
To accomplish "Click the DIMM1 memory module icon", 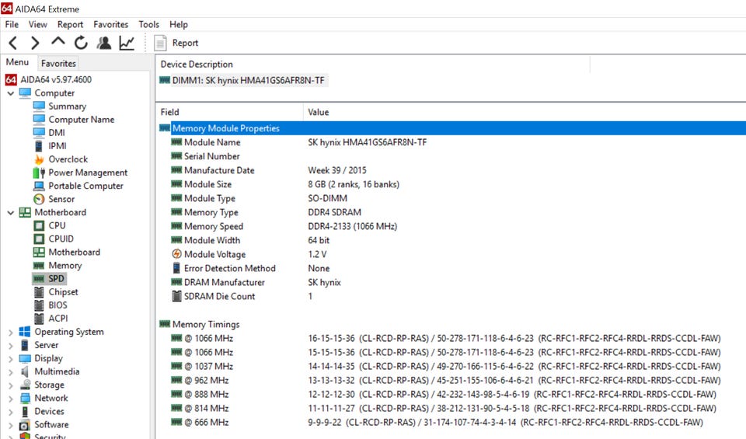I will pos(165,80).
